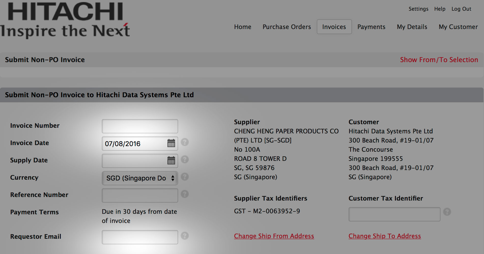Screen dimensions: 484x254
Task: Click 'SG, SG 59876' supplier address line
Action: [x=254, y=168]
